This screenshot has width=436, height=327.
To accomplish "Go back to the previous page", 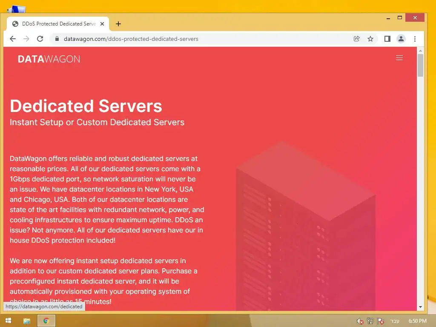I will (13, 39).
